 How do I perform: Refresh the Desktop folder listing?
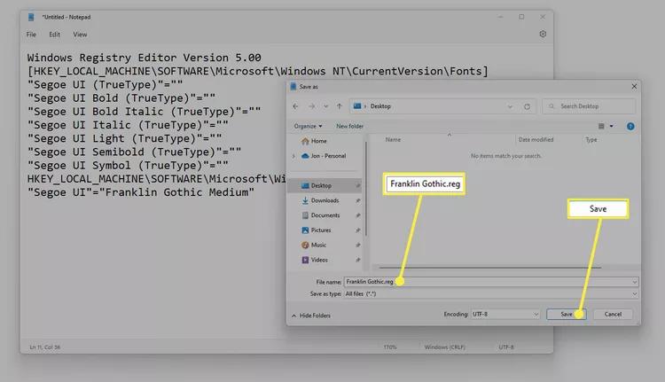527,106
